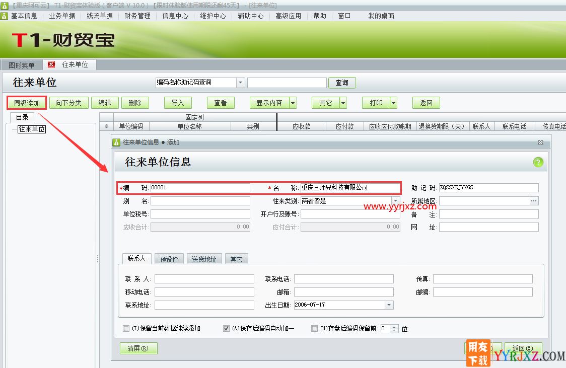Screen dimensions: 566x368
Task: Click the 打印 button
Action: [x=376, y=103]
